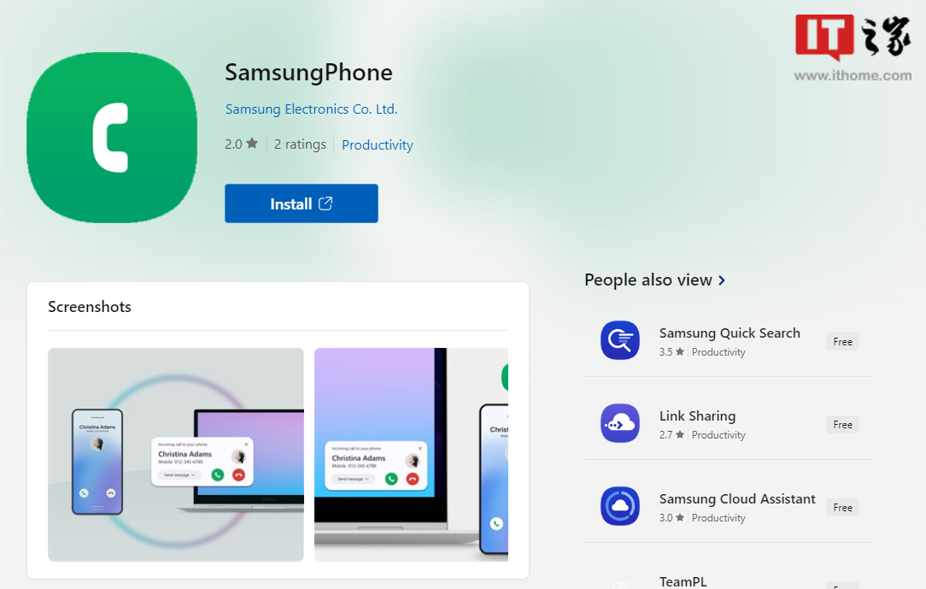
Task: Click Free button for Samsung Quick Search
Action: click(843, 341)
